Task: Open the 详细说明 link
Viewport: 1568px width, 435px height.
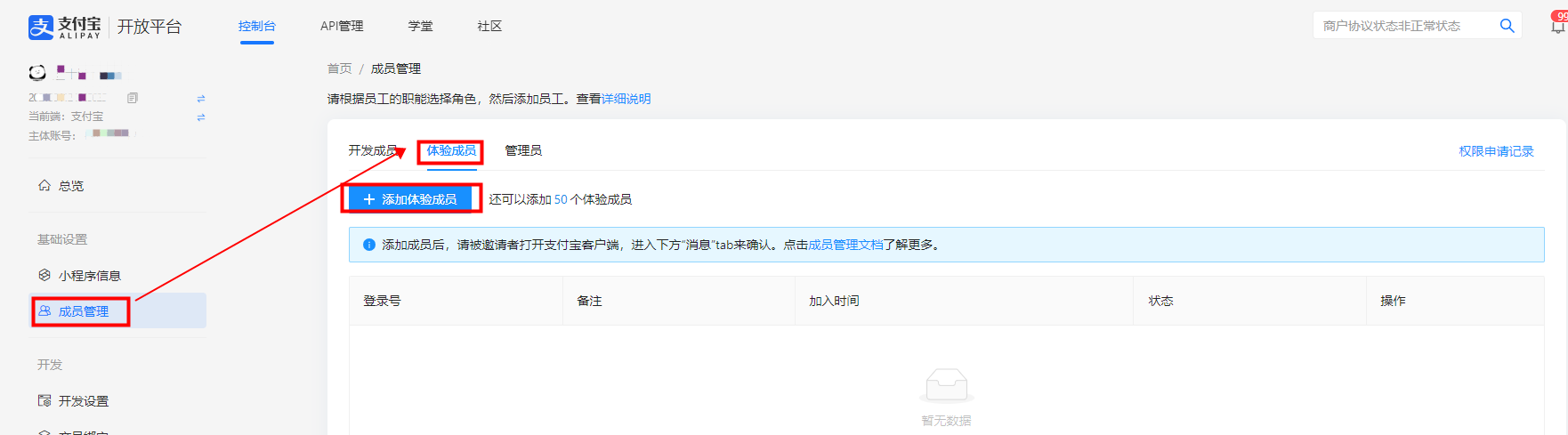Action: (x=626, y=99)
